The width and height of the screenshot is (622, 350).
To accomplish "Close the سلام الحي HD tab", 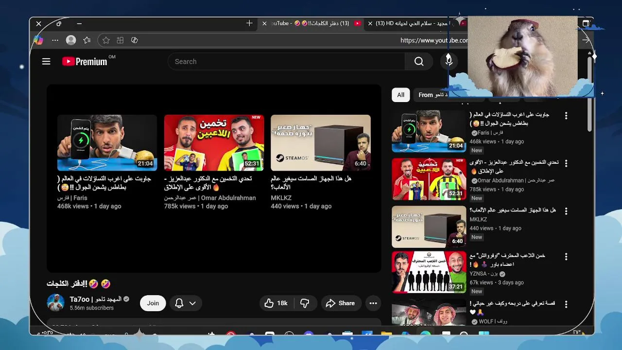I will click(370, 23).
